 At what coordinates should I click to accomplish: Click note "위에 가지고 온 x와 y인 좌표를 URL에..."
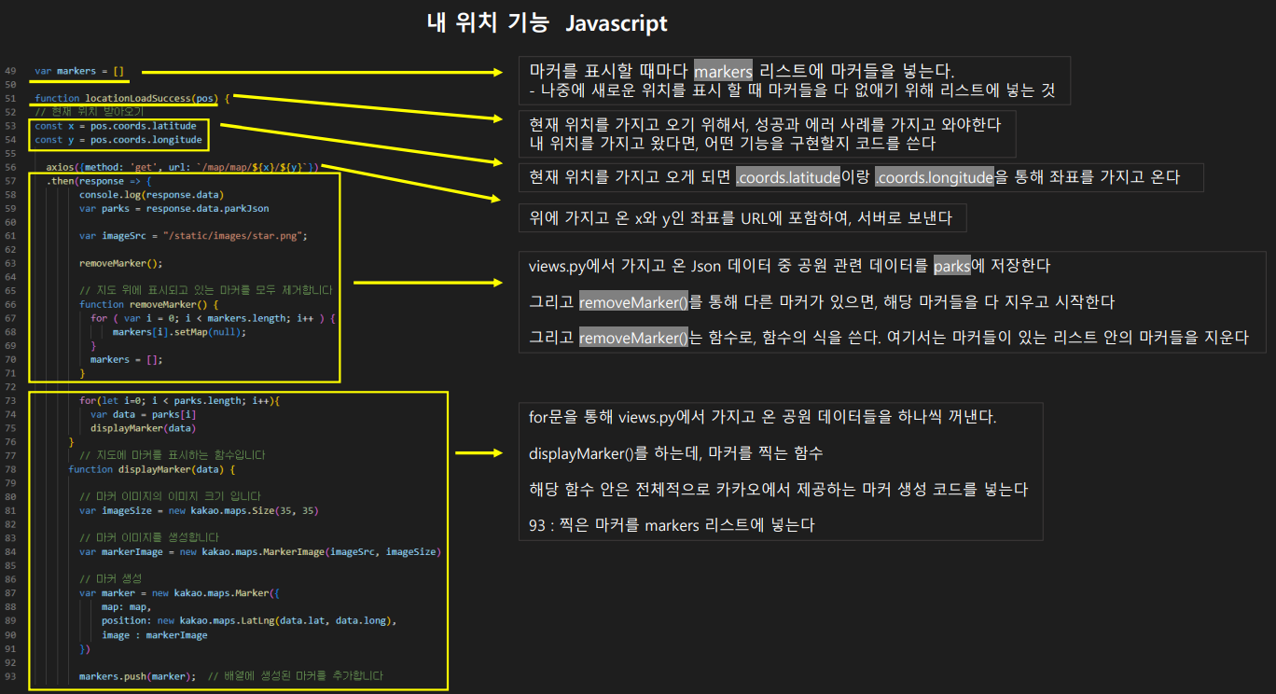(741, 218)
